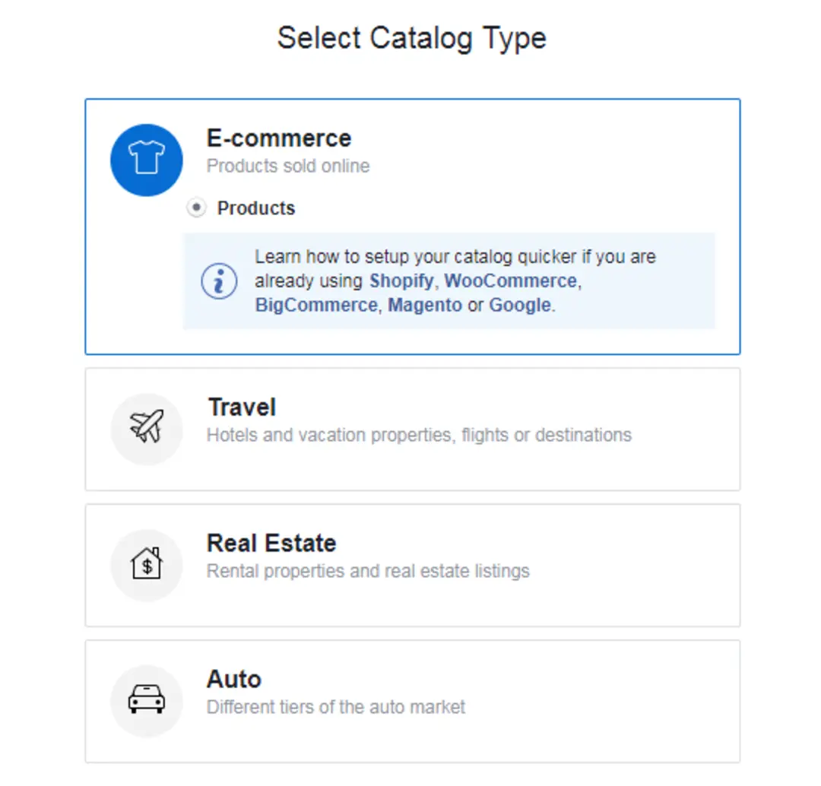Click 'Different tiers of the auto market' text
Viewport: 821px width, 786px height.
[x=336, y=708]
